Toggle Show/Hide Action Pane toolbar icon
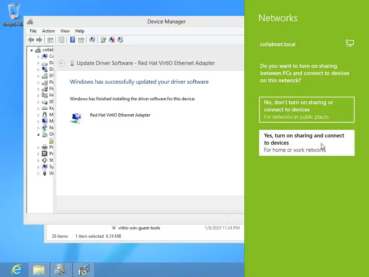 81,40
